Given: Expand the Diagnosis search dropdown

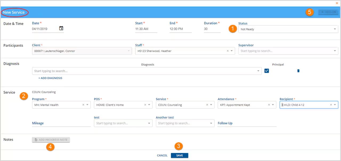Looking at the screenshot, I should click(147, 71).
